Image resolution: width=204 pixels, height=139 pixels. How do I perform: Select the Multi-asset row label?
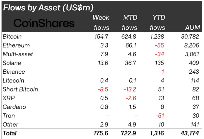click(17, 54)
